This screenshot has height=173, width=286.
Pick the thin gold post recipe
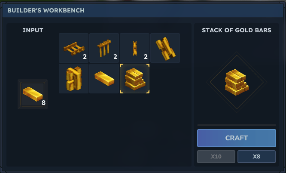pos(134,48)
